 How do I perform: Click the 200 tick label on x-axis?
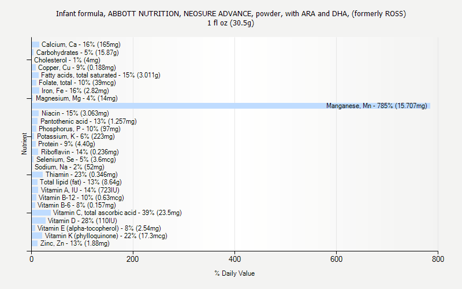(133, 259)
